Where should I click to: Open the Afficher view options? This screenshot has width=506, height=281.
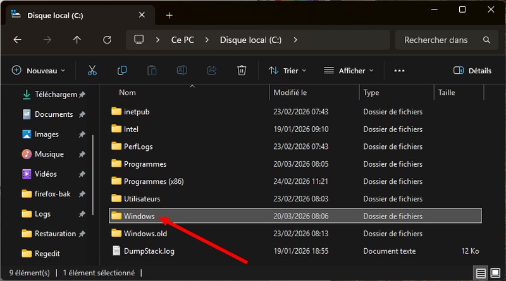point(349,71)
